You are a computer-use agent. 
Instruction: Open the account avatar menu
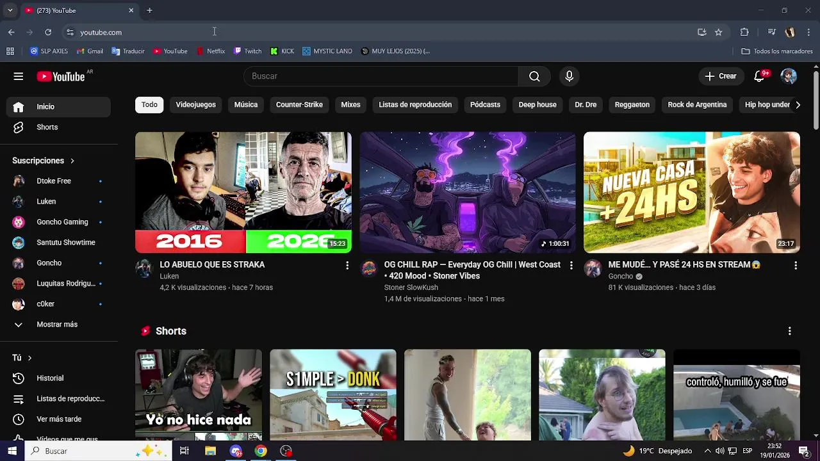tap(789, 76)
